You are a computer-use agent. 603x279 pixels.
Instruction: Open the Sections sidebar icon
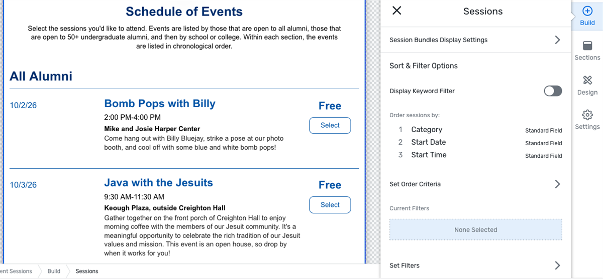tap(587, 51)
